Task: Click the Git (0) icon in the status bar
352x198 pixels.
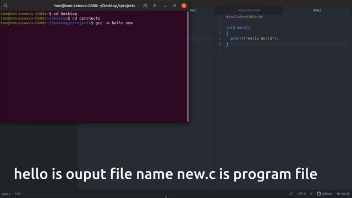Action: [x=343, y=194]
